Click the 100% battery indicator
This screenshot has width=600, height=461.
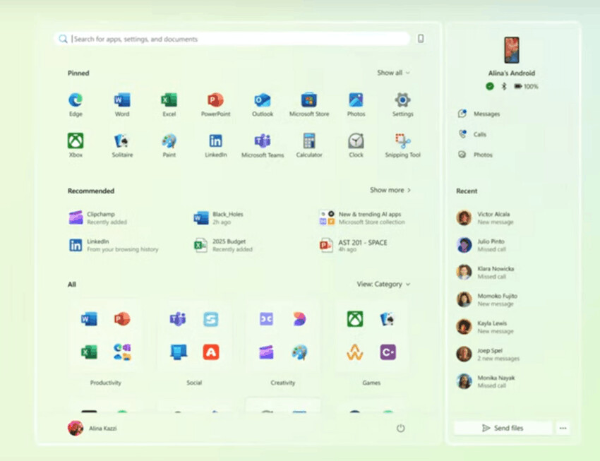click(526, 86)
